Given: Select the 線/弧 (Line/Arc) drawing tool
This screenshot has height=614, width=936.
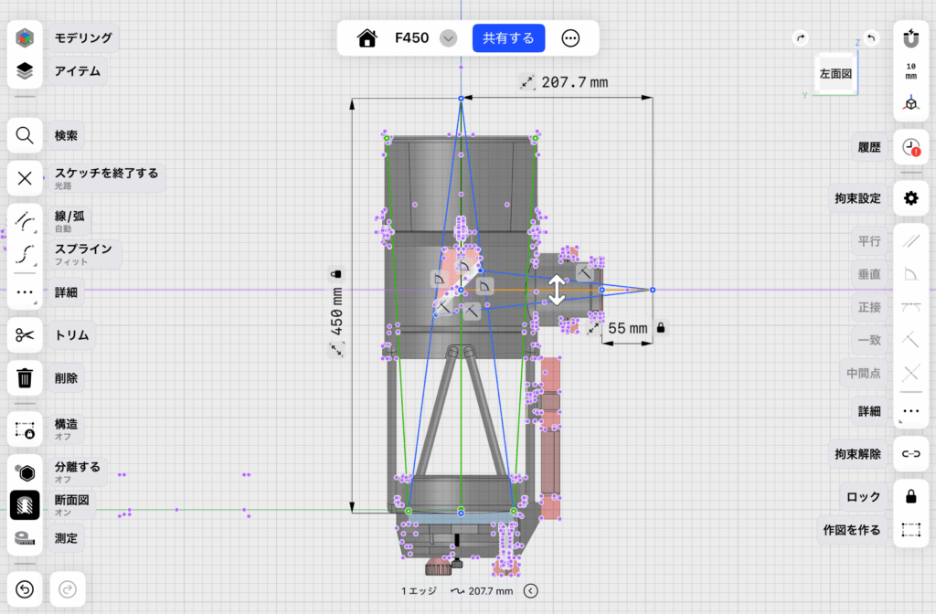Looking at the screenshot, I should click(x=25, y=221).
